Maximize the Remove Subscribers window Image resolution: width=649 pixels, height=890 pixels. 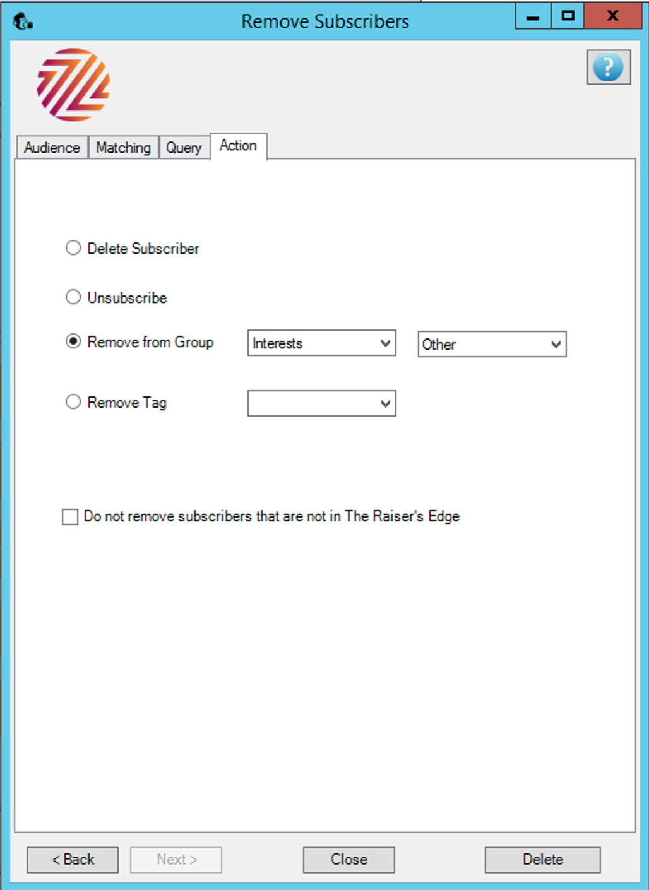tap(568, 16)
